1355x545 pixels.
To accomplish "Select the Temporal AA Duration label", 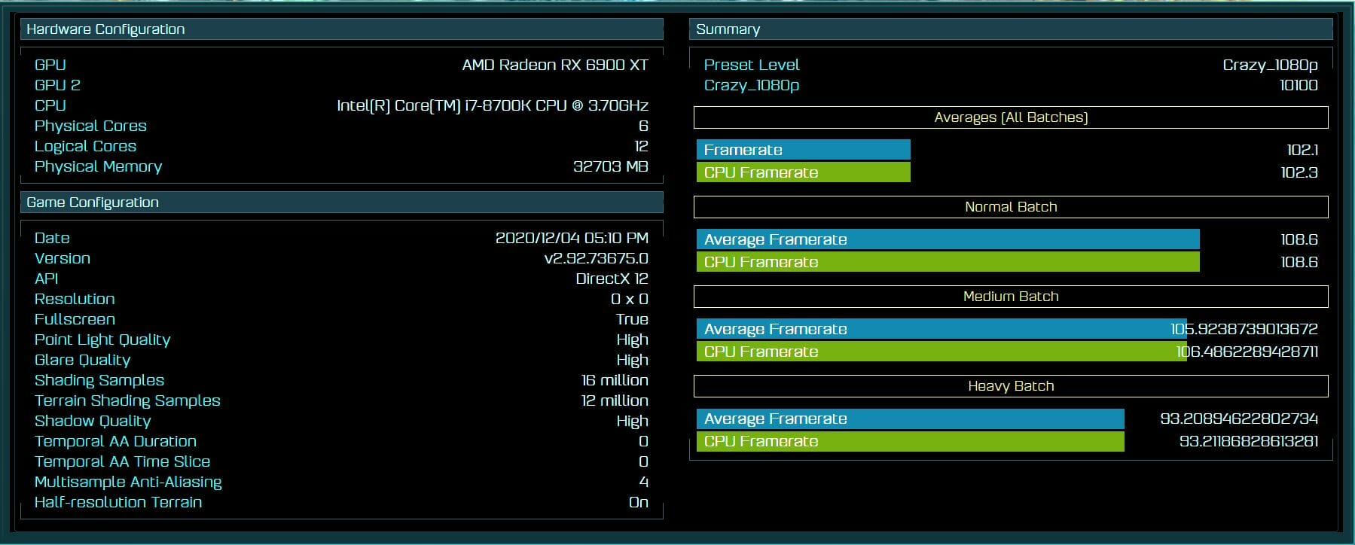I will [115, 441].
